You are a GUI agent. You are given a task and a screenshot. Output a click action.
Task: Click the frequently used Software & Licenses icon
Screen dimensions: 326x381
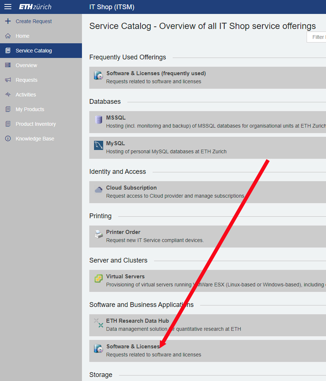(98, 76)
